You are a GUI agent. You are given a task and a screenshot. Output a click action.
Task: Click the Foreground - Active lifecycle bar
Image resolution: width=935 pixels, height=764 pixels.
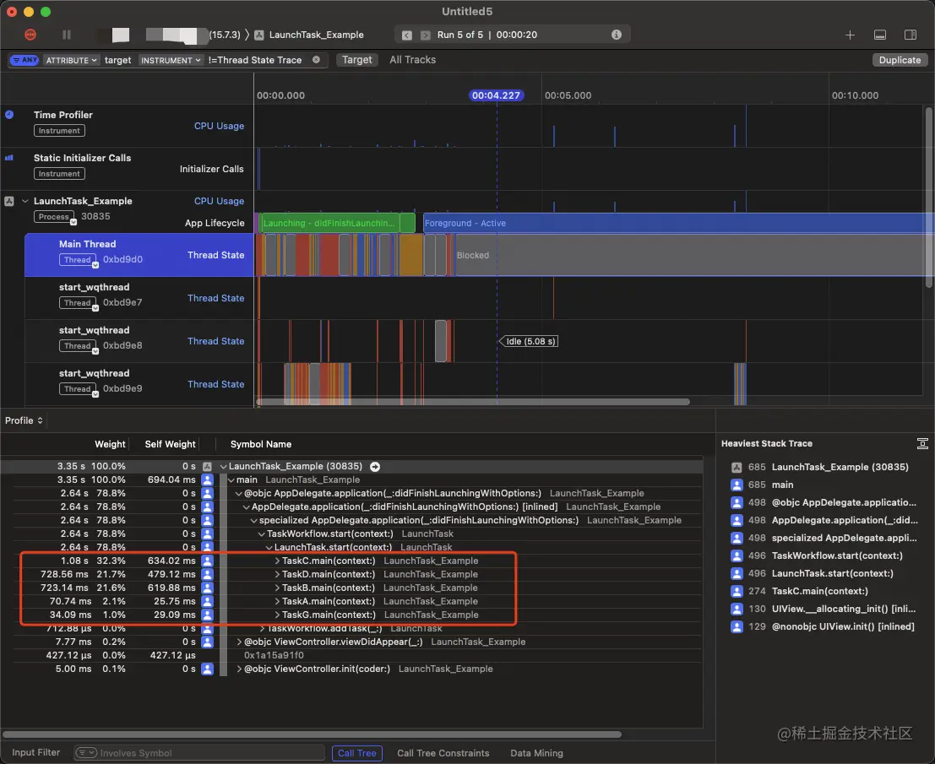pos(678,223)
